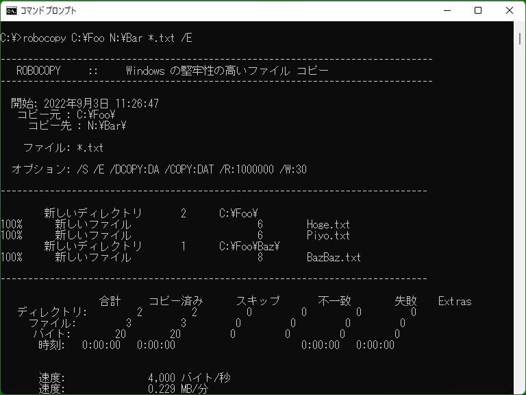The width and height of the screenshot is (526, 395).
Task: Close the コマンド プロンプト window
Action: pos(510,10)
